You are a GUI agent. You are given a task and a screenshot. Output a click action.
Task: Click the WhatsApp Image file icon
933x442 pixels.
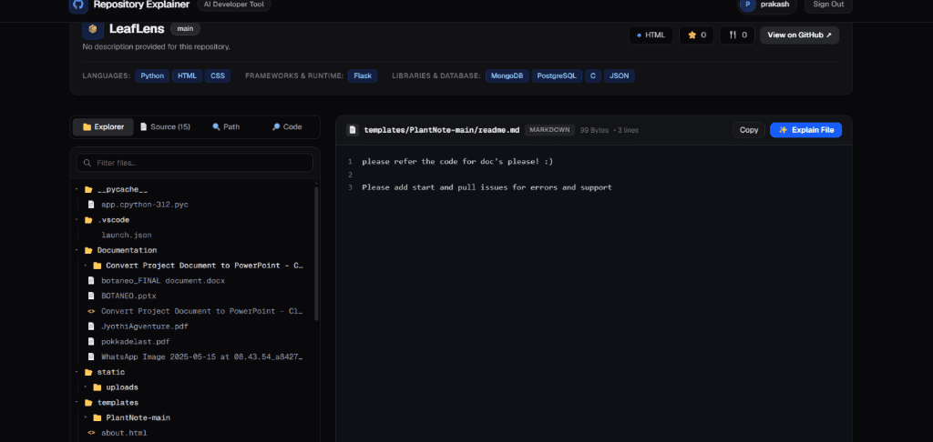(91, 357)
